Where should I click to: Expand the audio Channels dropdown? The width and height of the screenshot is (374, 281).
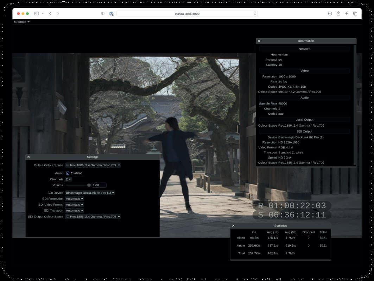(x=68, y=179)
